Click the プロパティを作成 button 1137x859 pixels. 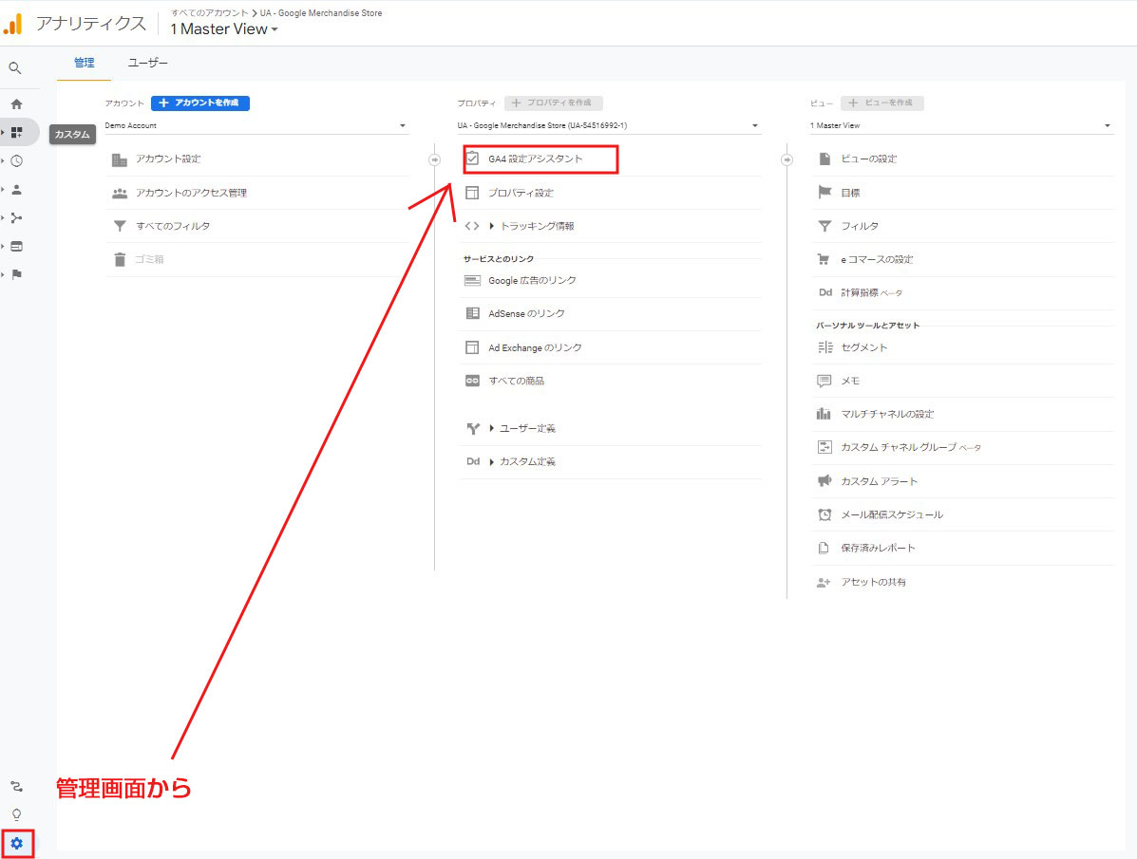click(553, 103)
